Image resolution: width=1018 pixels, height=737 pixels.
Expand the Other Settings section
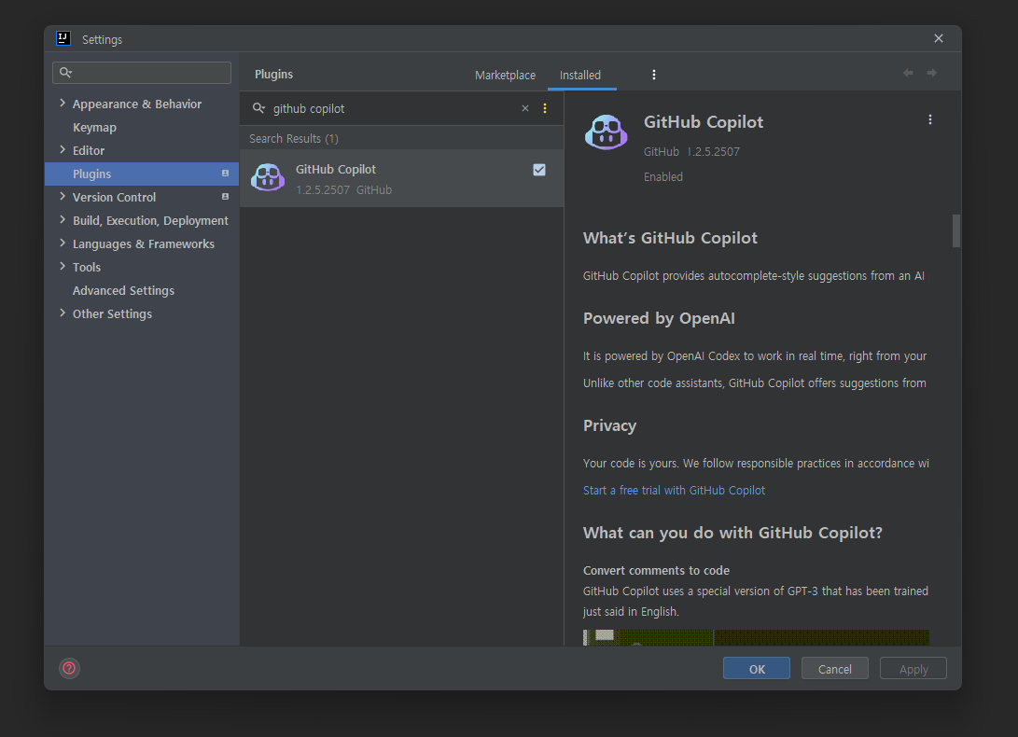63,313
